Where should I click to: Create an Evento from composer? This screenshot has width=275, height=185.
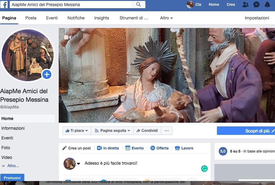pyautogui.click(x=134, y=148)
